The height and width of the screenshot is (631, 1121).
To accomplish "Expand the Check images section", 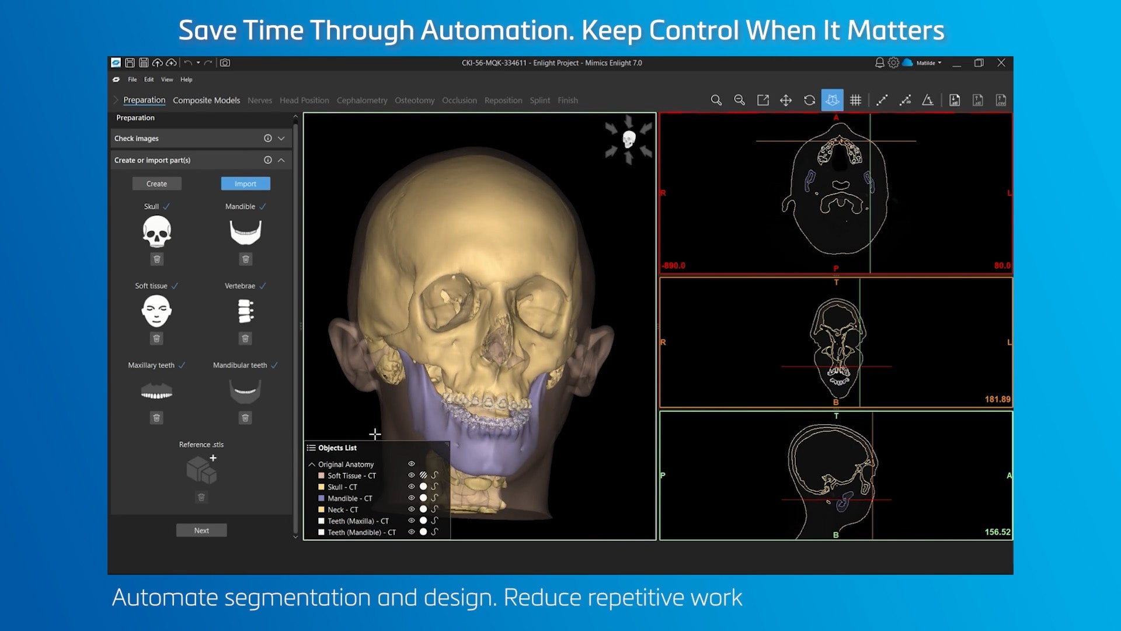I will pos(281,138).
